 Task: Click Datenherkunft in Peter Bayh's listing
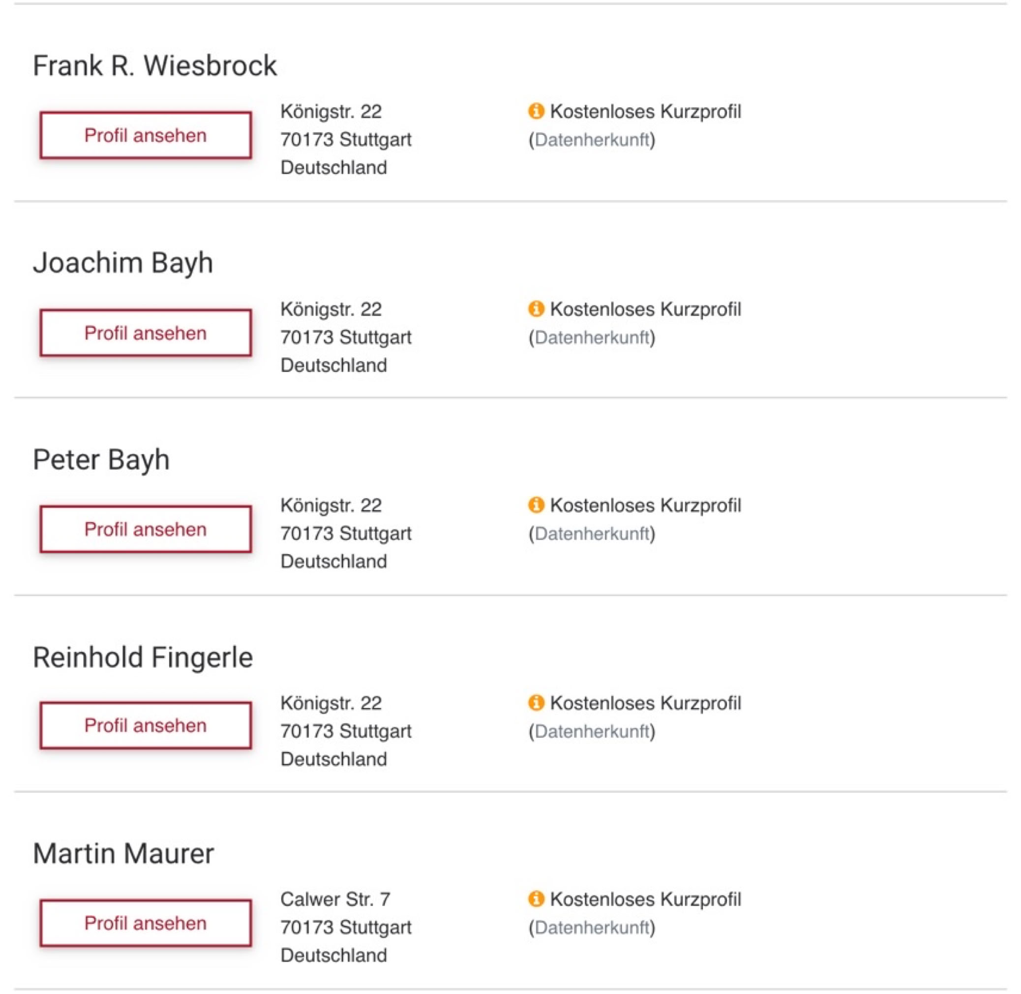point(592,533)
